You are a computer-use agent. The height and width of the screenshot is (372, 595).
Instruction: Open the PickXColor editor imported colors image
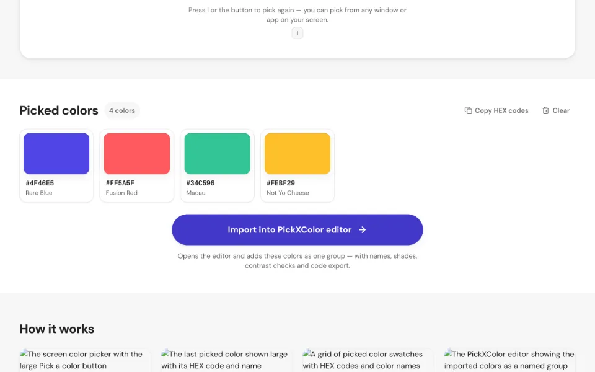click(509, 360)
